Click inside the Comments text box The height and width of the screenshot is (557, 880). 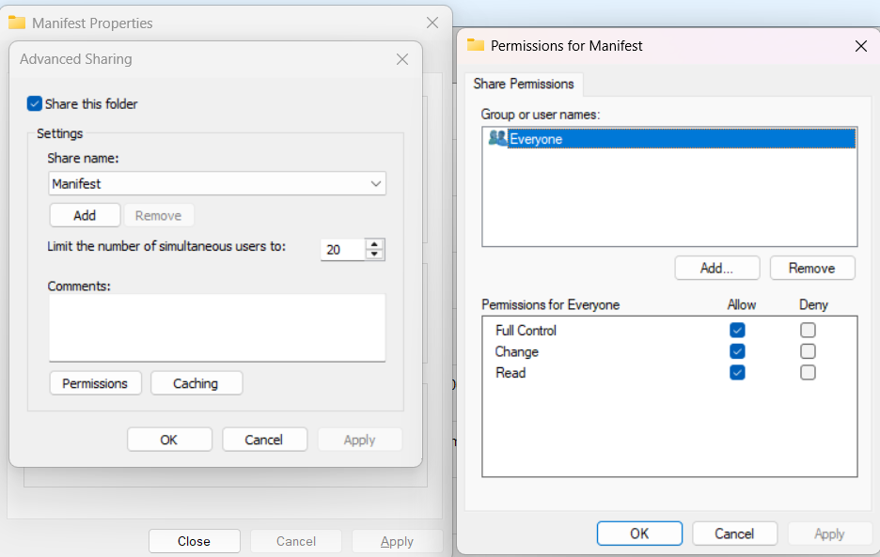(x=216, y=327)
